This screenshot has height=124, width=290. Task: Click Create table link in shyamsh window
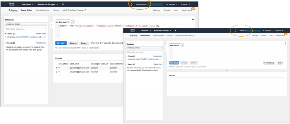[41, 33]
